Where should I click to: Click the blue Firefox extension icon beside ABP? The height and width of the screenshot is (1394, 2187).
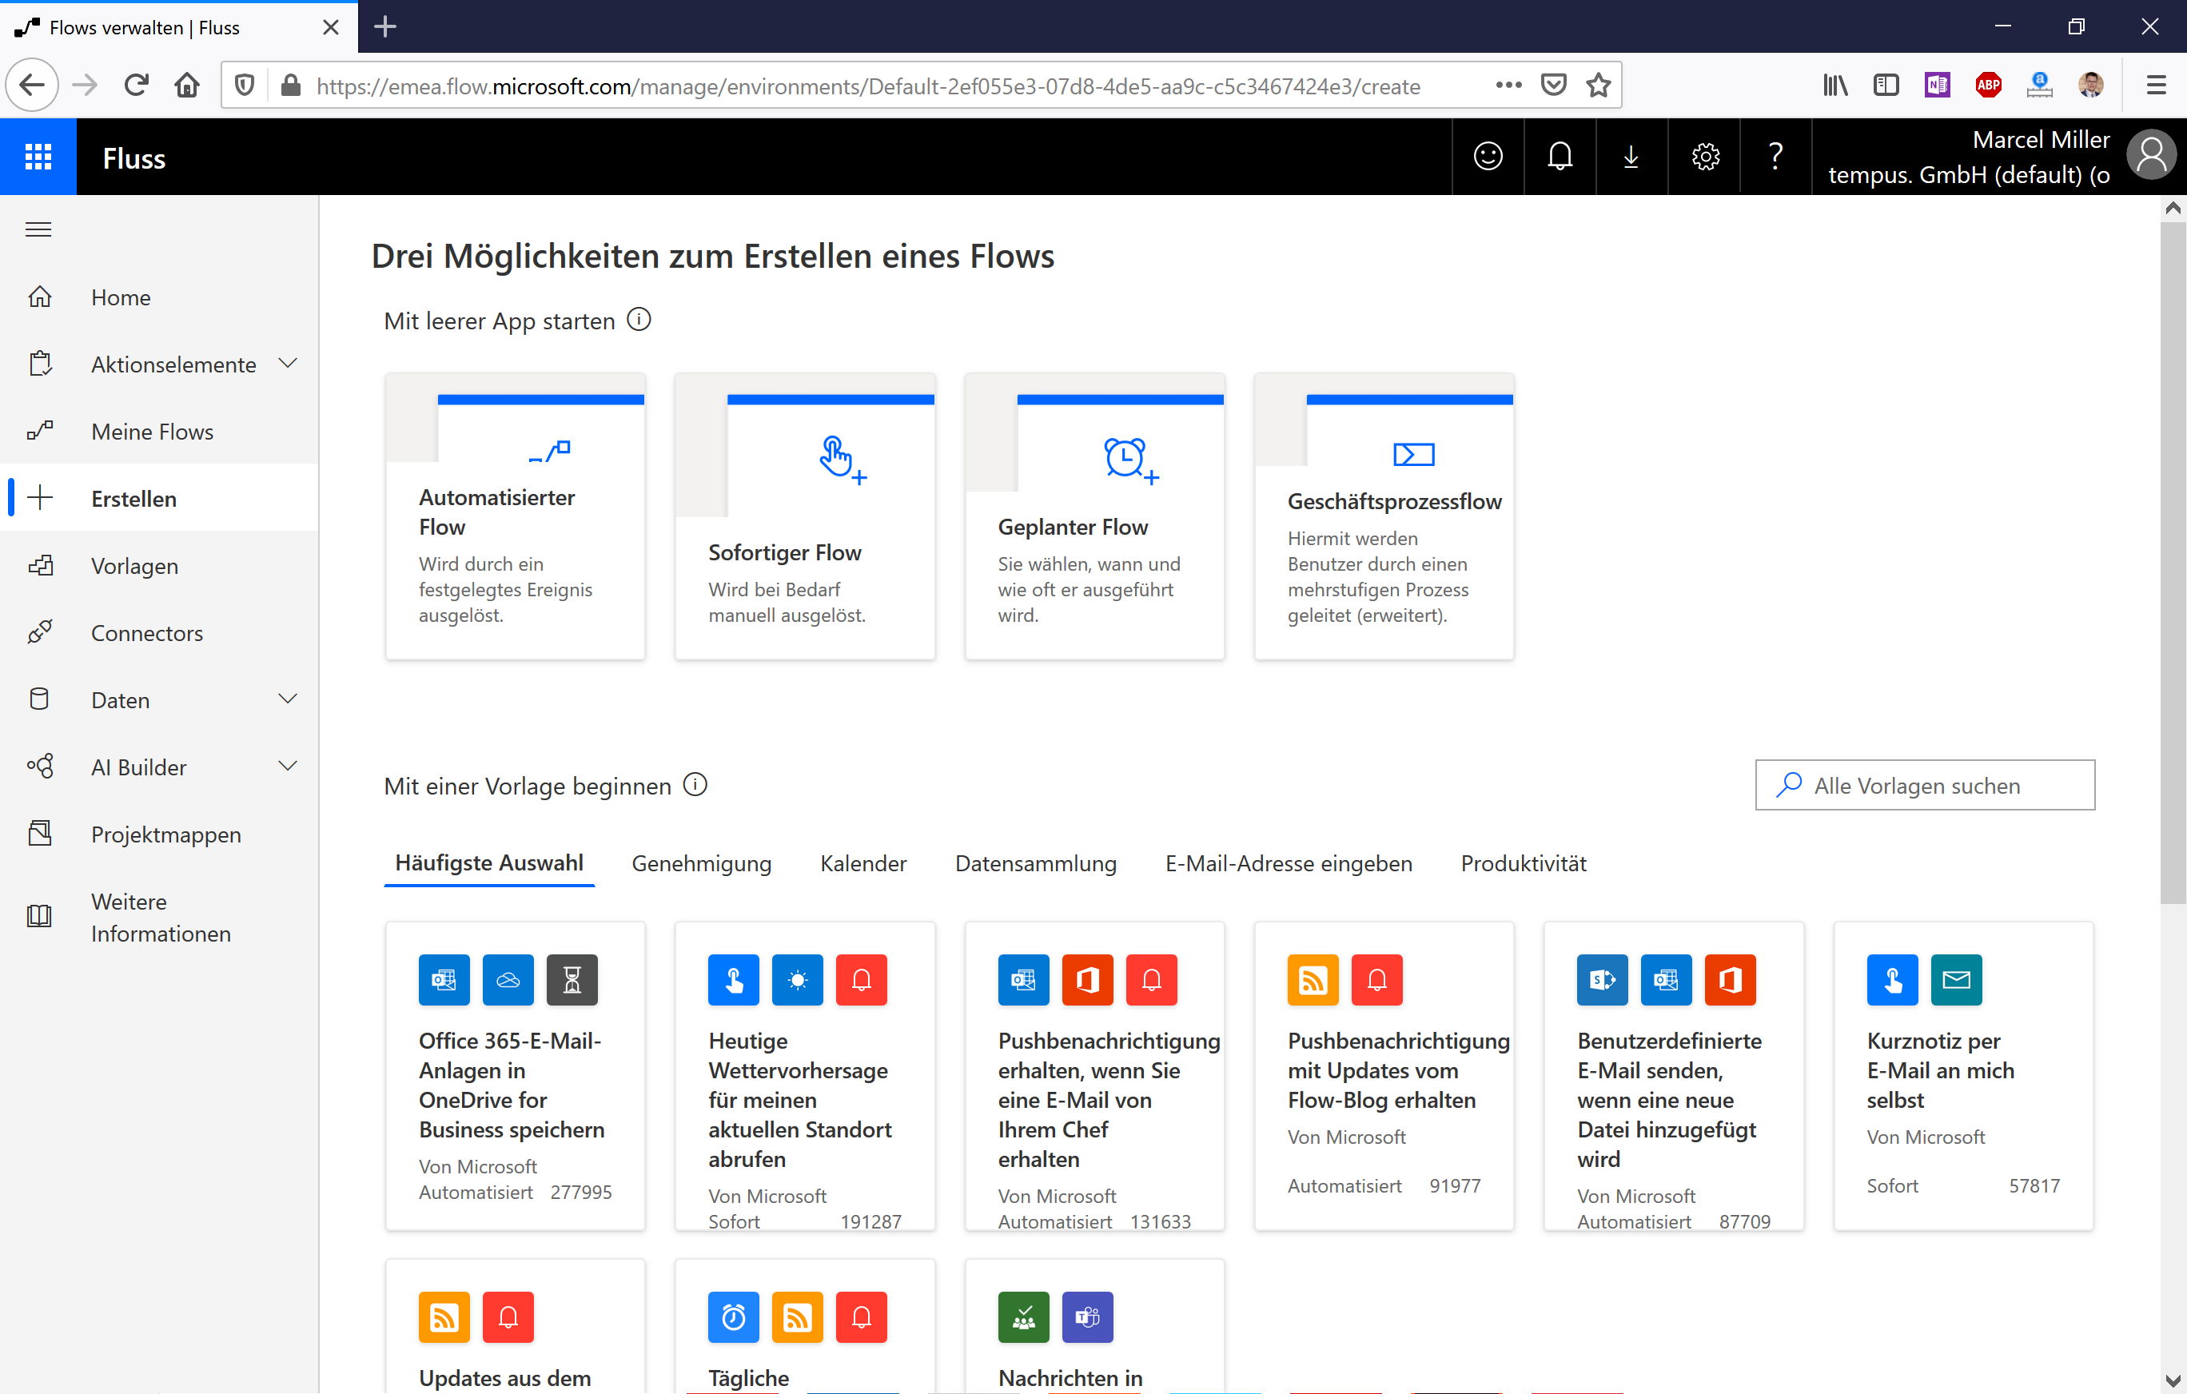2039,86
